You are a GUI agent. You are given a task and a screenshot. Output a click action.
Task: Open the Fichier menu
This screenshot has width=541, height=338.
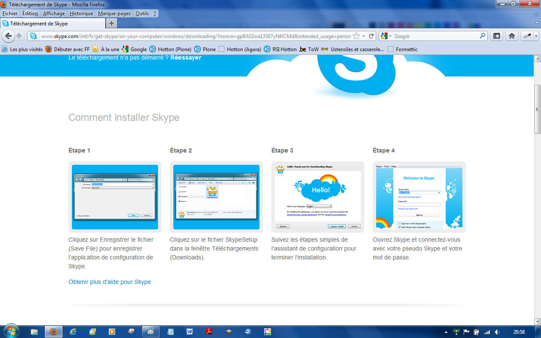(10, 14)
